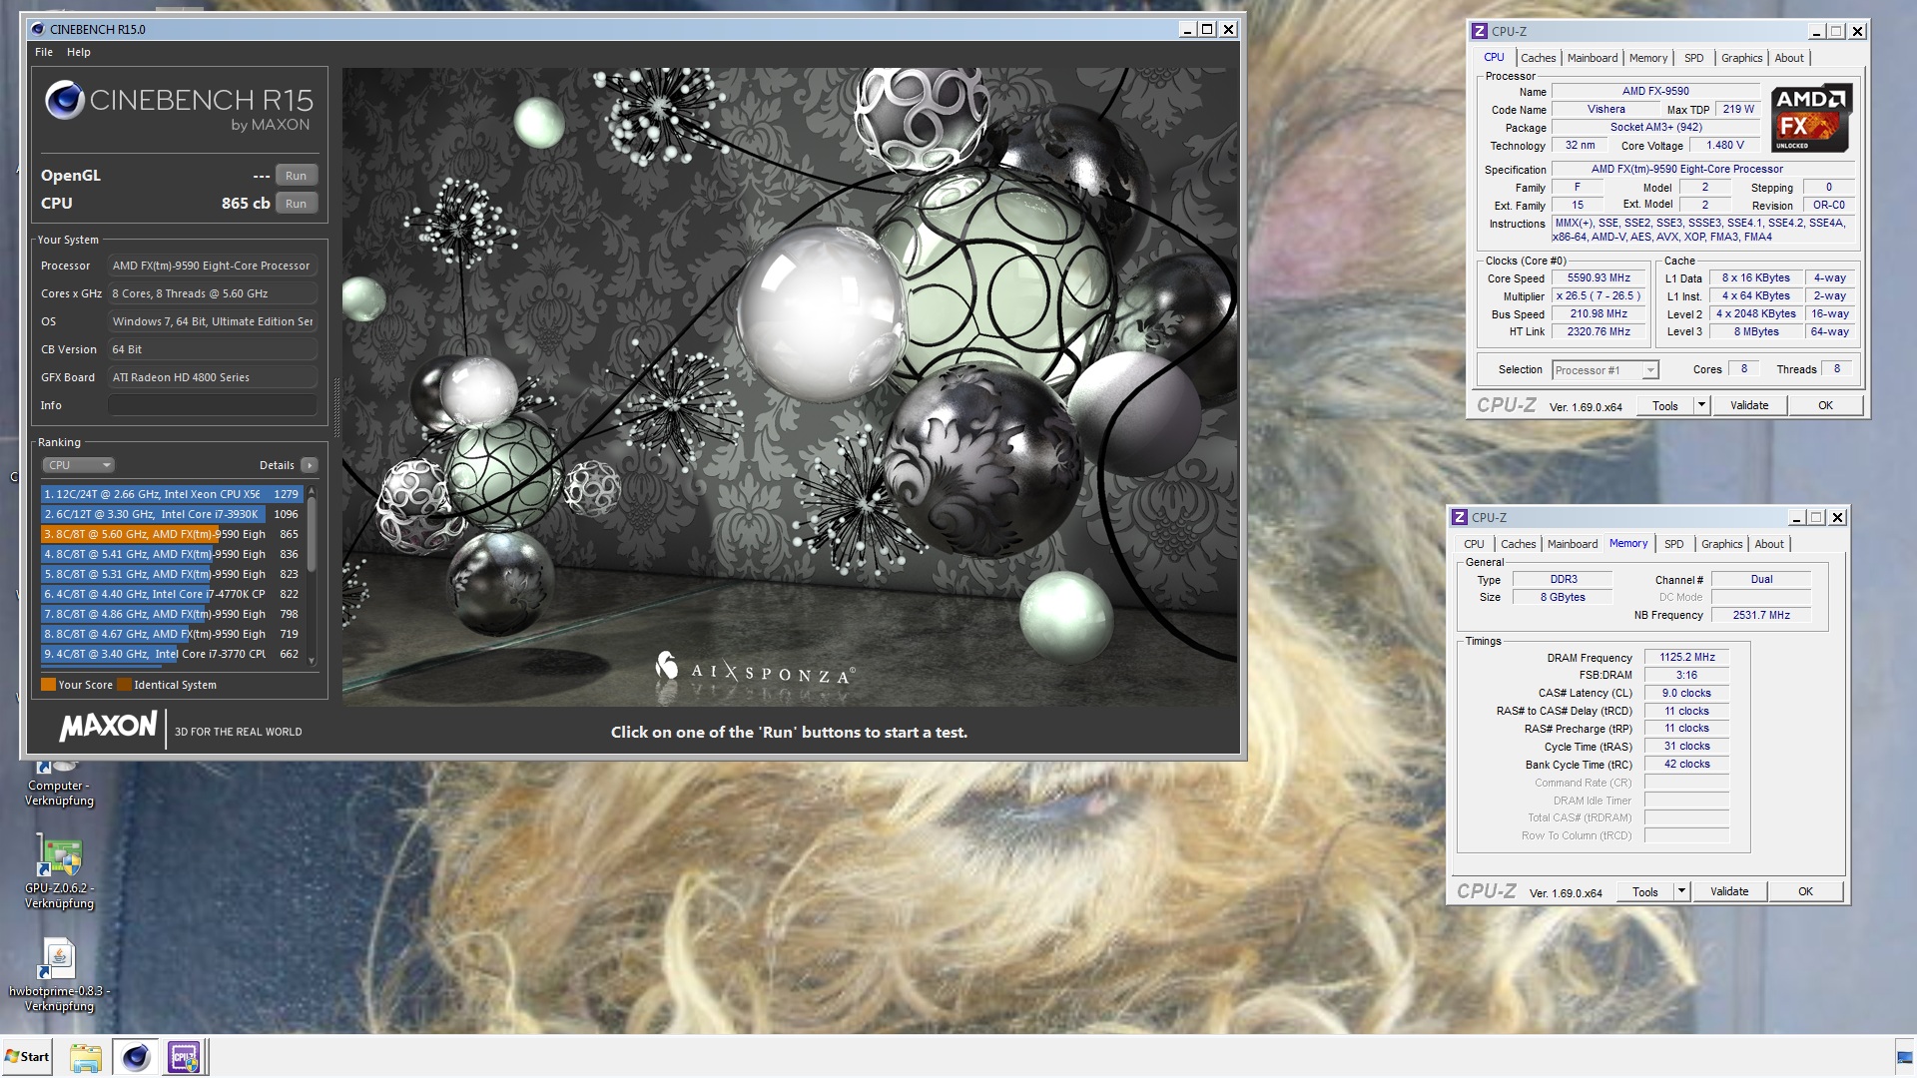Switch to CPU tab in lower CPU-Z
Image resolution: width=1917 pixels, height=1078 pixels.
pyautogui.click(x=1474, y=544)
